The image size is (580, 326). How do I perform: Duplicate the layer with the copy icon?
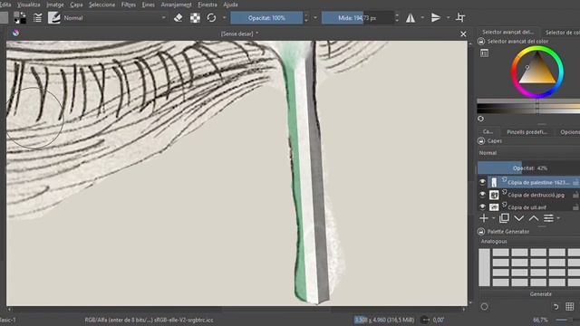[x=504, y=218]
